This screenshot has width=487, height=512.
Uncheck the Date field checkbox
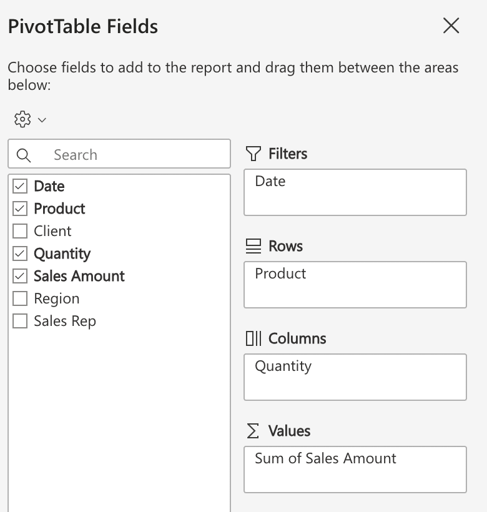pyautogui.click(x=20, y=186)
